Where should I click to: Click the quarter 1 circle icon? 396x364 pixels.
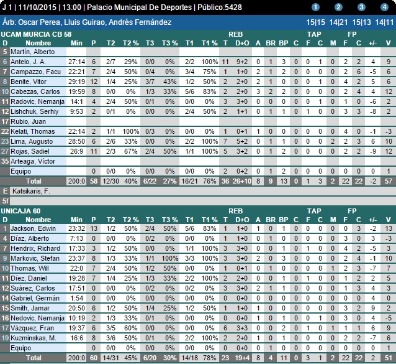(x=315, y=7)
